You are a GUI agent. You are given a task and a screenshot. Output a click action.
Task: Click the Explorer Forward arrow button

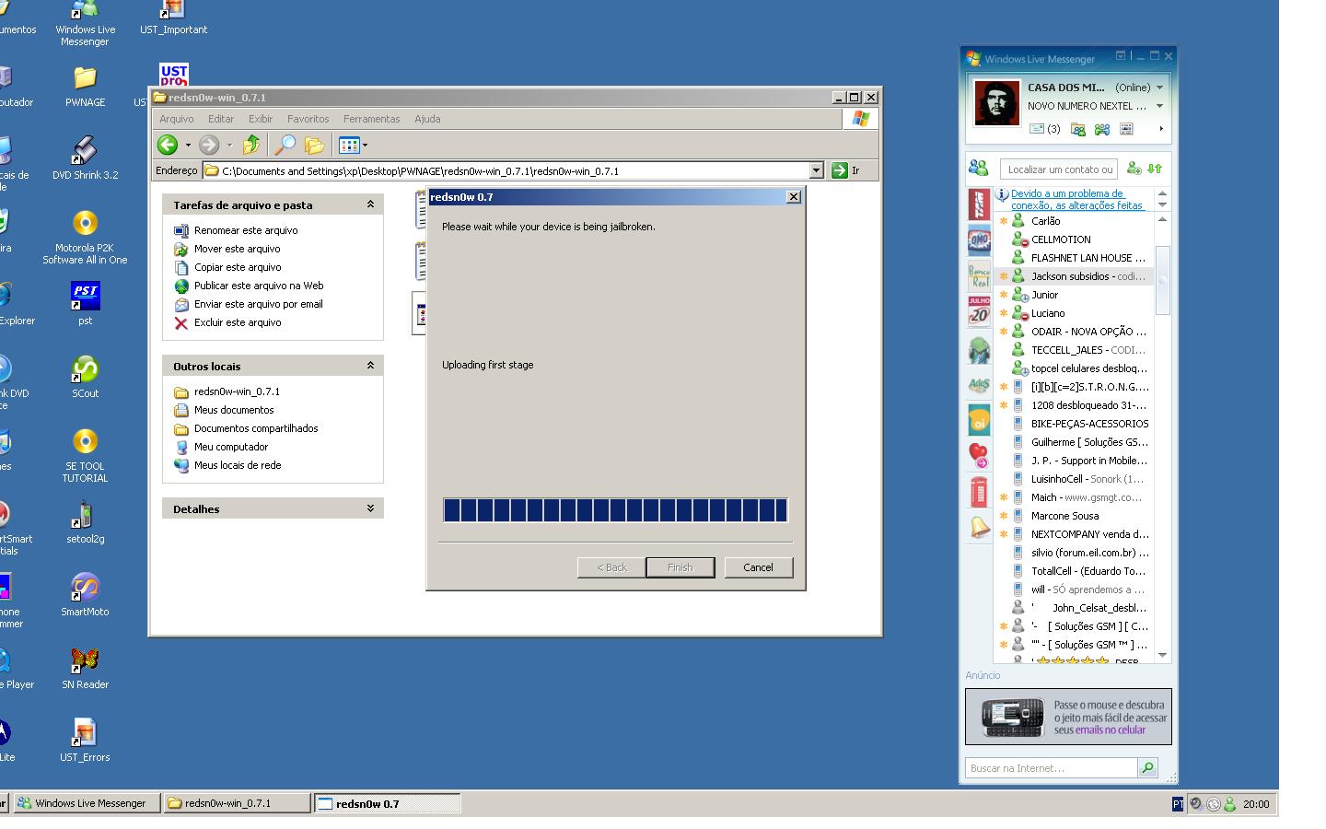pyautogui.click(x=209, y=145)
